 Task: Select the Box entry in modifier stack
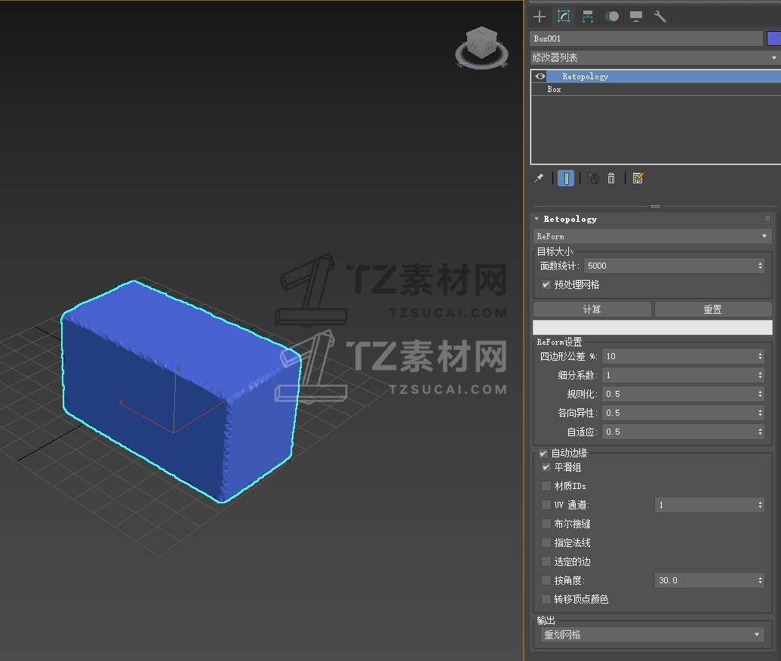(555, 89)
